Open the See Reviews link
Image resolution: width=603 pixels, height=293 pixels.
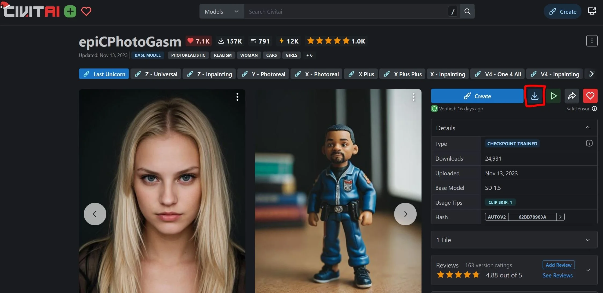point(557,276)
